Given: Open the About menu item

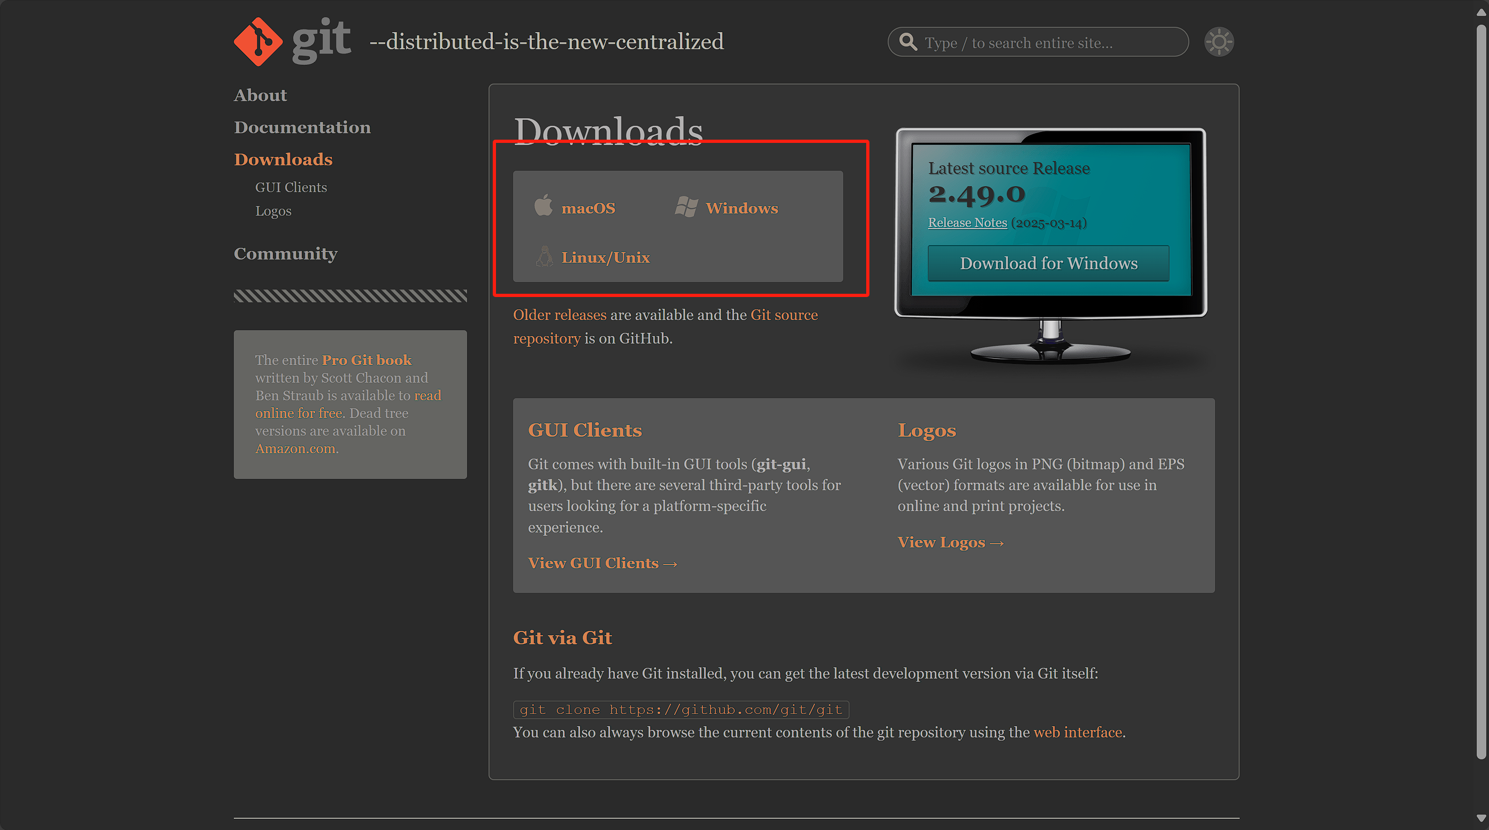Looking at the screenshot, I should pyautogui.click(x=260, y=95).
